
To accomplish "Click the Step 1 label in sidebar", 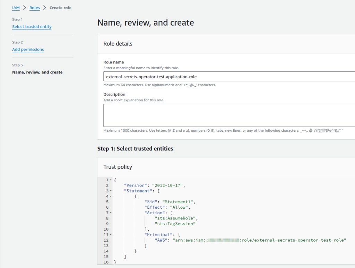I will 17,19.
